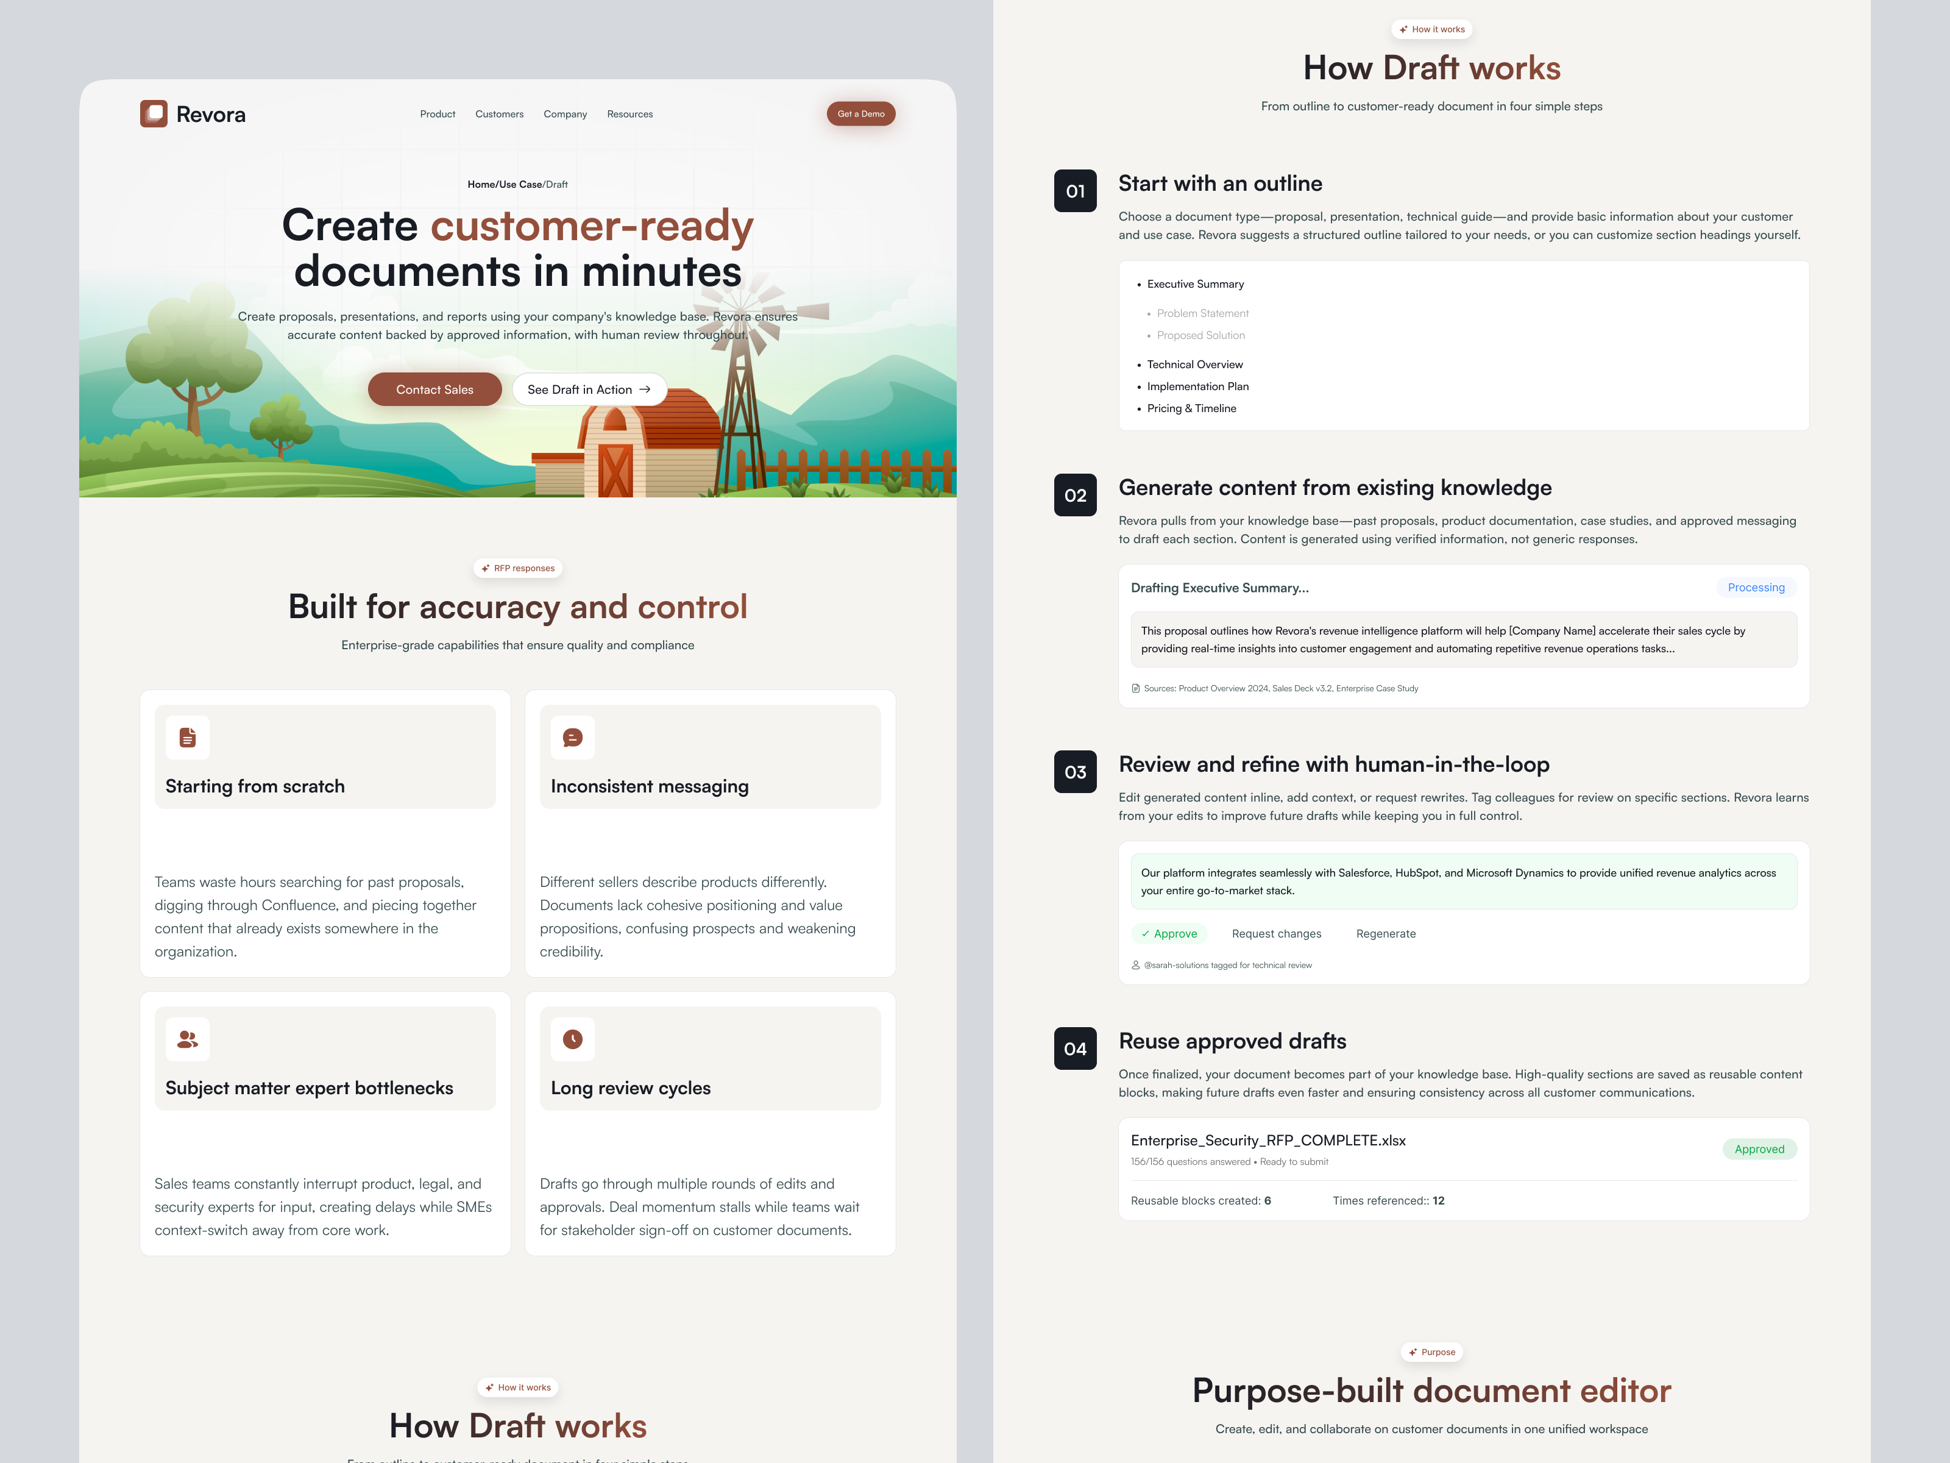Screen dimensions: 1950x1463
Task: Click the Regenerate option
Action: pyautogui.click(x=1386, y=933)
